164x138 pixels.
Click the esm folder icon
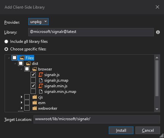click(35, 103)
